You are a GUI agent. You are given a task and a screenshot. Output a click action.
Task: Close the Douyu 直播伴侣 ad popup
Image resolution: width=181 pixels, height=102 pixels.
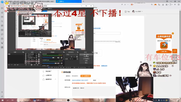tap(173, 33)
